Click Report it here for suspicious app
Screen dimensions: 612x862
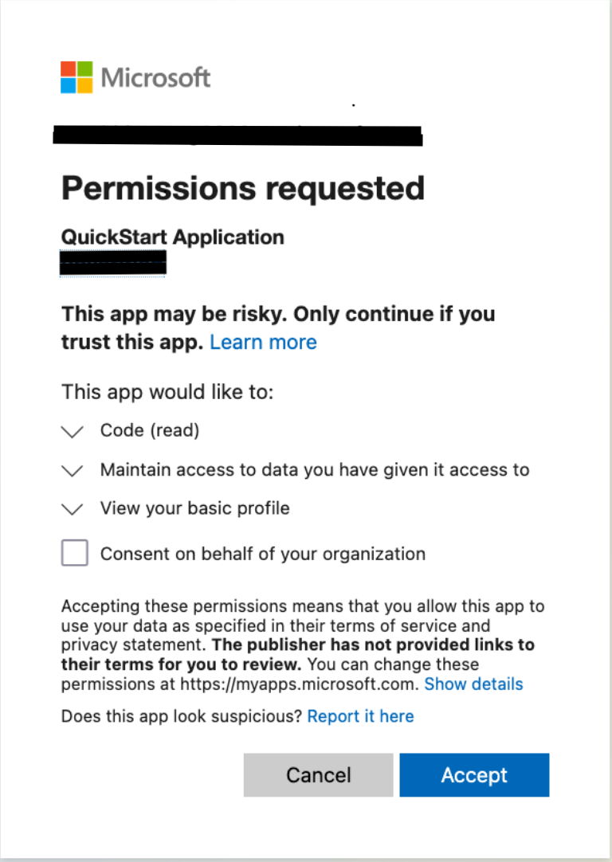pos(360,716)
